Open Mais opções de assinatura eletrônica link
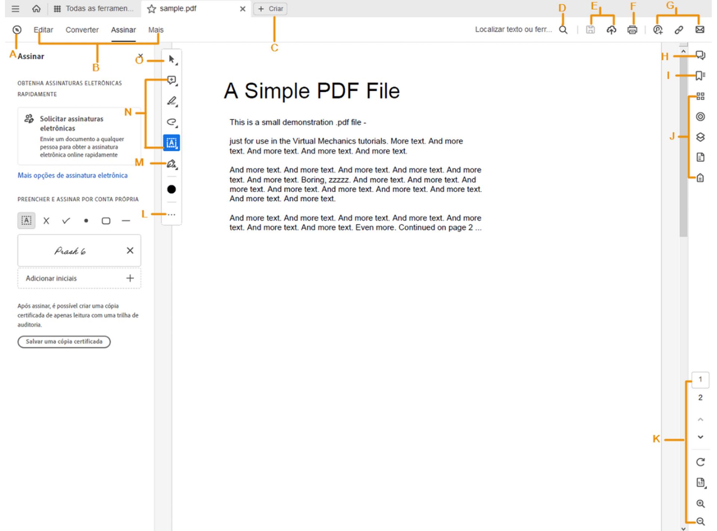Image resolution: width=717 pixels, height=531 pixels. (x=72, y=175)
